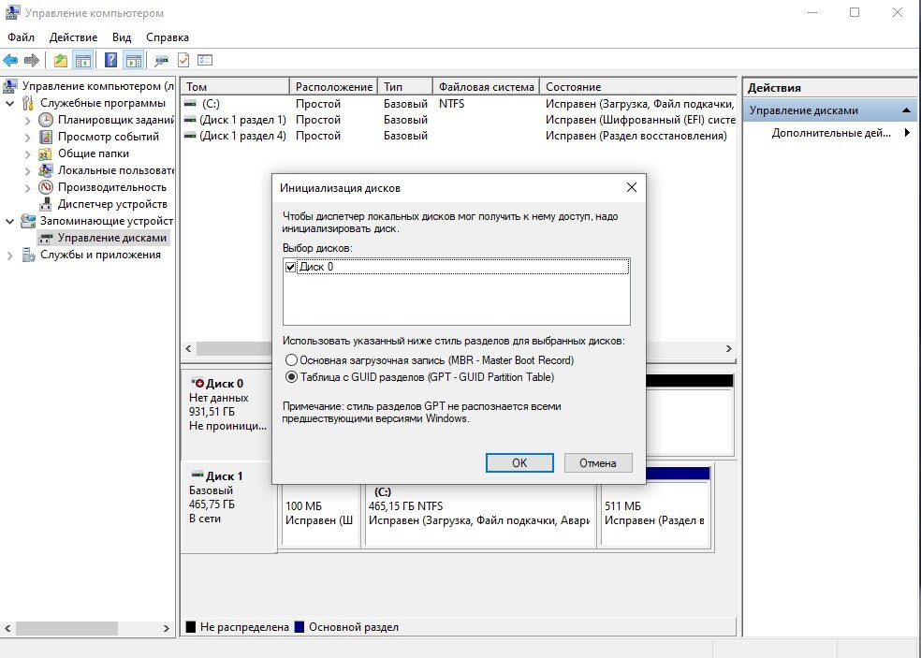Click the Запоминающие устройства storage icon
This screenshot has width=921, height=658.
[27, 221]
